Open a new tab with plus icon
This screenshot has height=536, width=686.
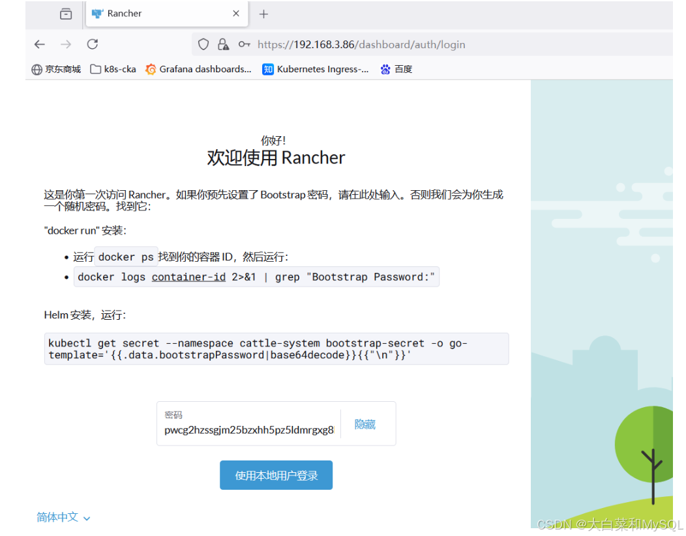pos(263,14)
